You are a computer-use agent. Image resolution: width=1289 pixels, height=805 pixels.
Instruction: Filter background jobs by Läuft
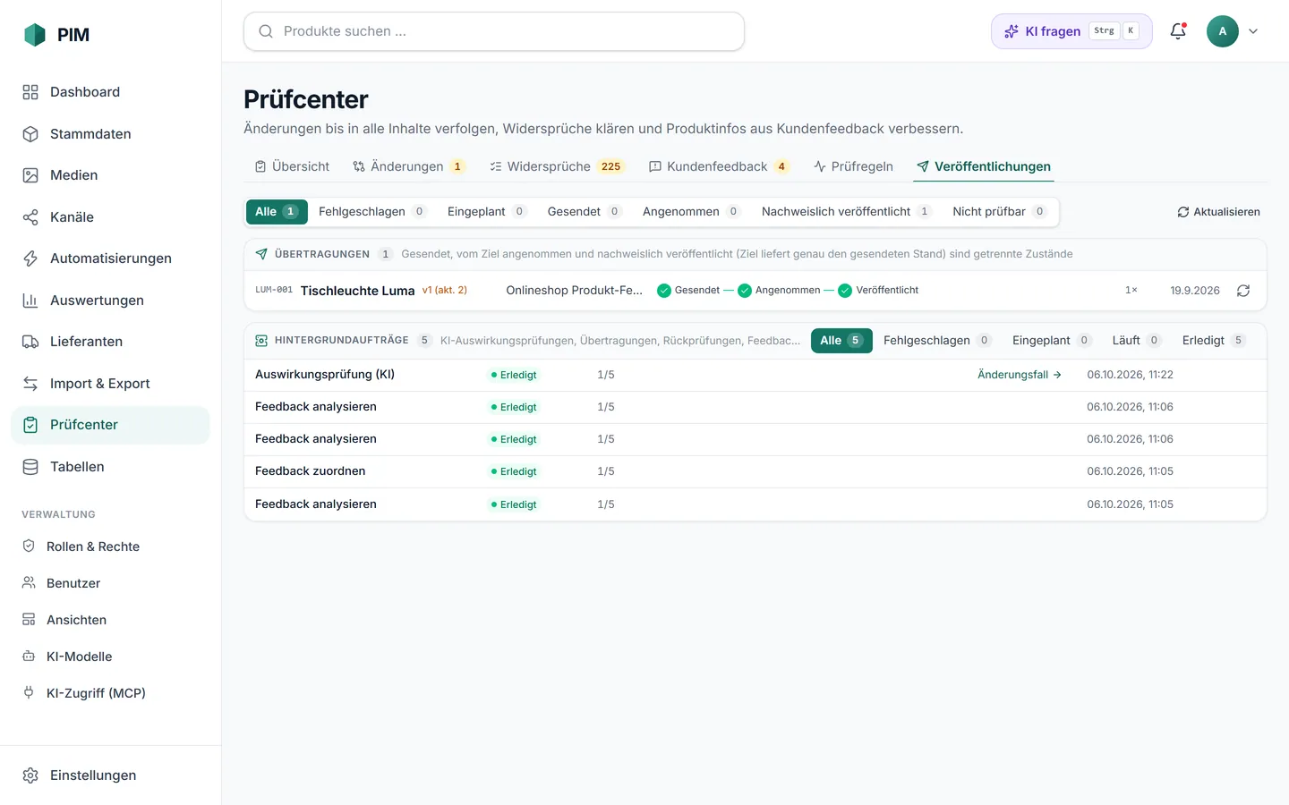[x=1137, y=341]
